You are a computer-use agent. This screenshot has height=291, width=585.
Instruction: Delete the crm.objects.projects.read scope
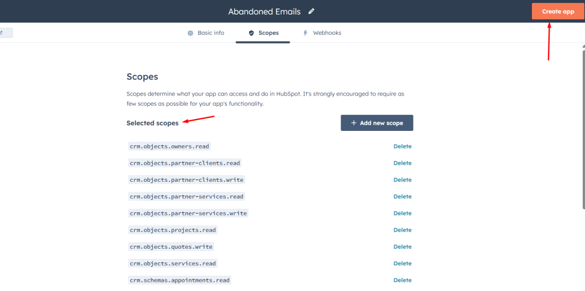403,230
